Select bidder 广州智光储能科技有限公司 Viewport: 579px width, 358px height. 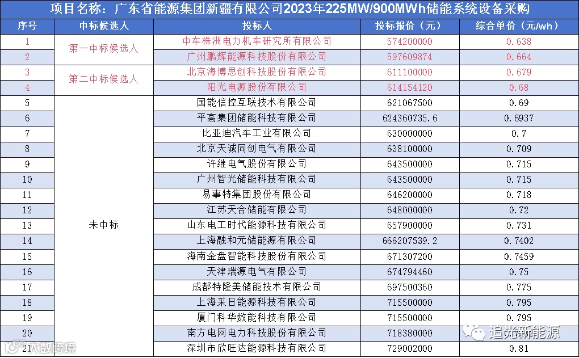(x=257, y=179)
